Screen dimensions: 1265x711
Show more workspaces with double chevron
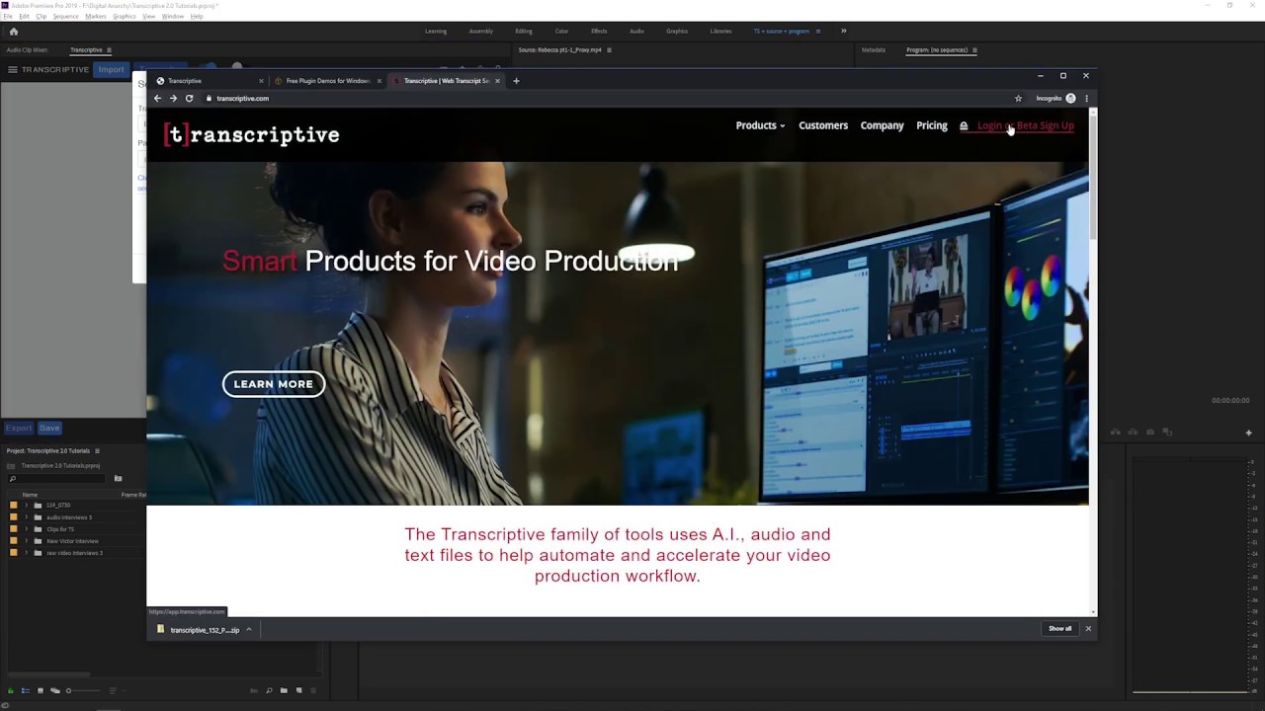[x=843, y=31]
